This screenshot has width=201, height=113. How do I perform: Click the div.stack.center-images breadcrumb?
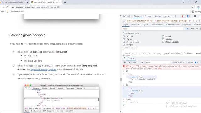coord(171,21)
